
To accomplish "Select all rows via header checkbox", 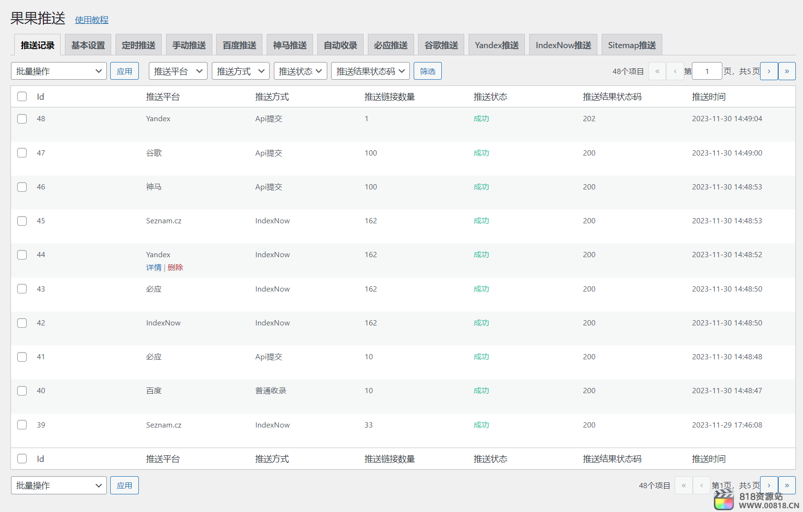I will pos(22,96).
